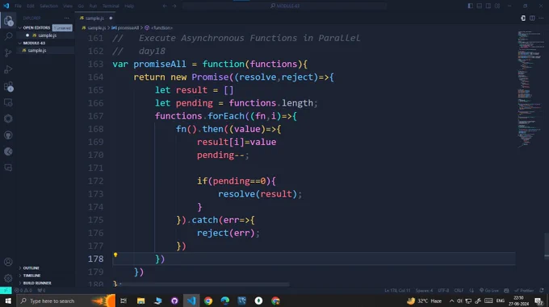
Task: Open the GitHub view in activity bar
Action: [8, 135]
